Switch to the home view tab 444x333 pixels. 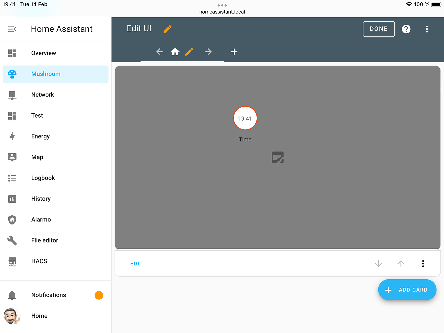click(x=175, y=52)
